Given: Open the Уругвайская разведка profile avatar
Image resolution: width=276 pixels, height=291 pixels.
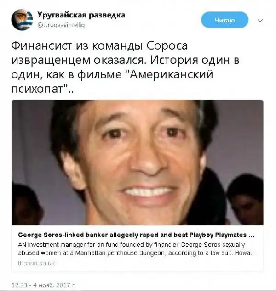Looking at the screenshot, I should 22,19.
